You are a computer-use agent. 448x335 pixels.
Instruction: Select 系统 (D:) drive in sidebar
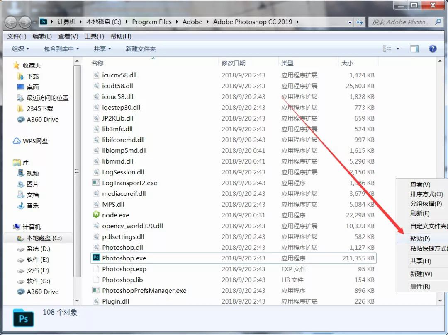(38, 249)
